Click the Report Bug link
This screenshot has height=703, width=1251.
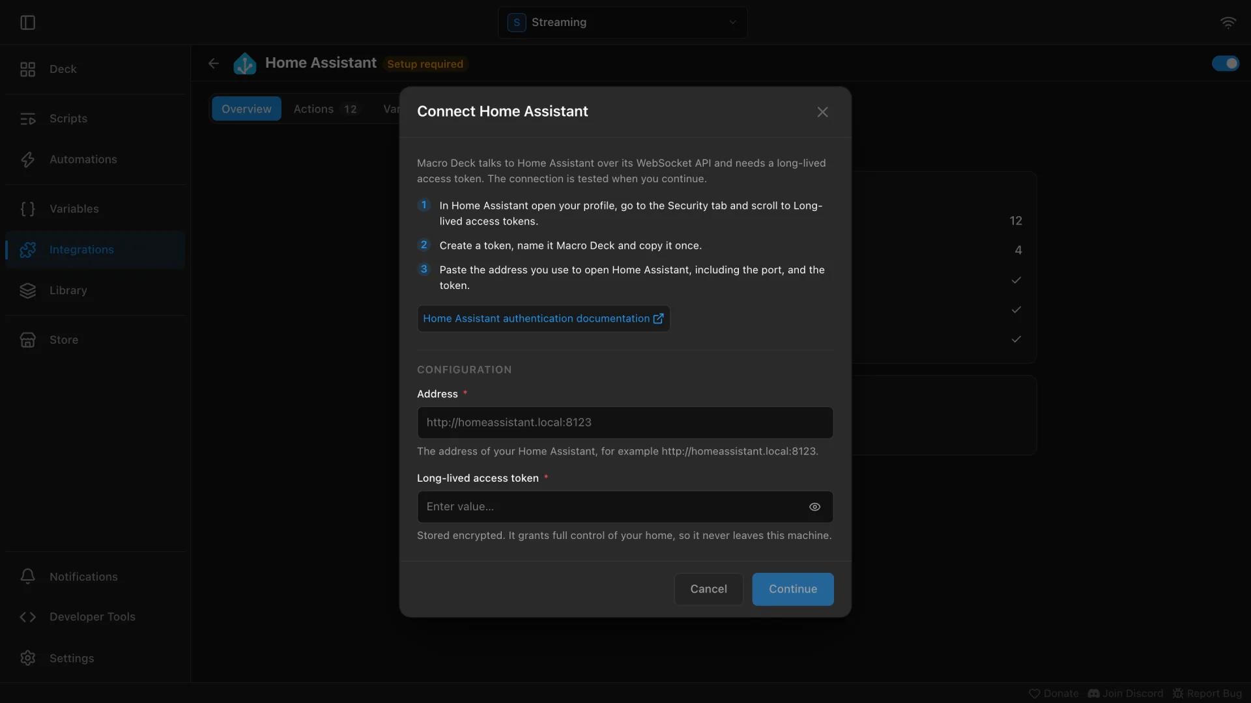click(1207, 693)
